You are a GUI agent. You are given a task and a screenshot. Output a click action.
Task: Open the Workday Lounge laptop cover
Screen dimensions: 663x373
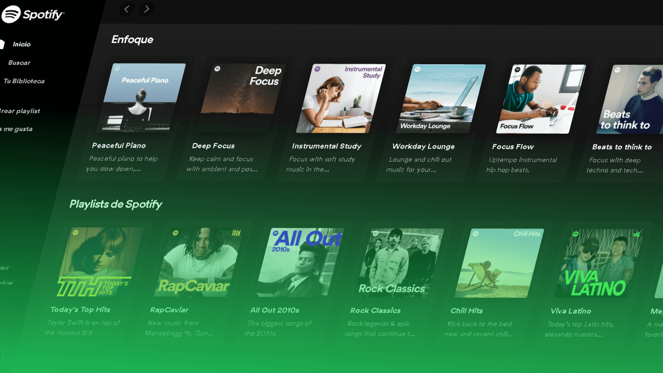coord(441,98)
